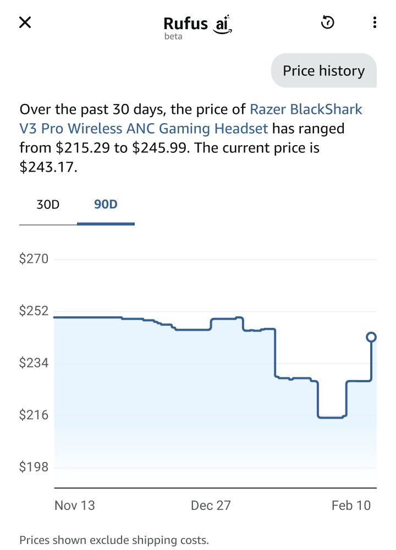The height and width of the screenshot is (550, 396).
Task: Switch to the 30D tab
Action: (48, 205)
